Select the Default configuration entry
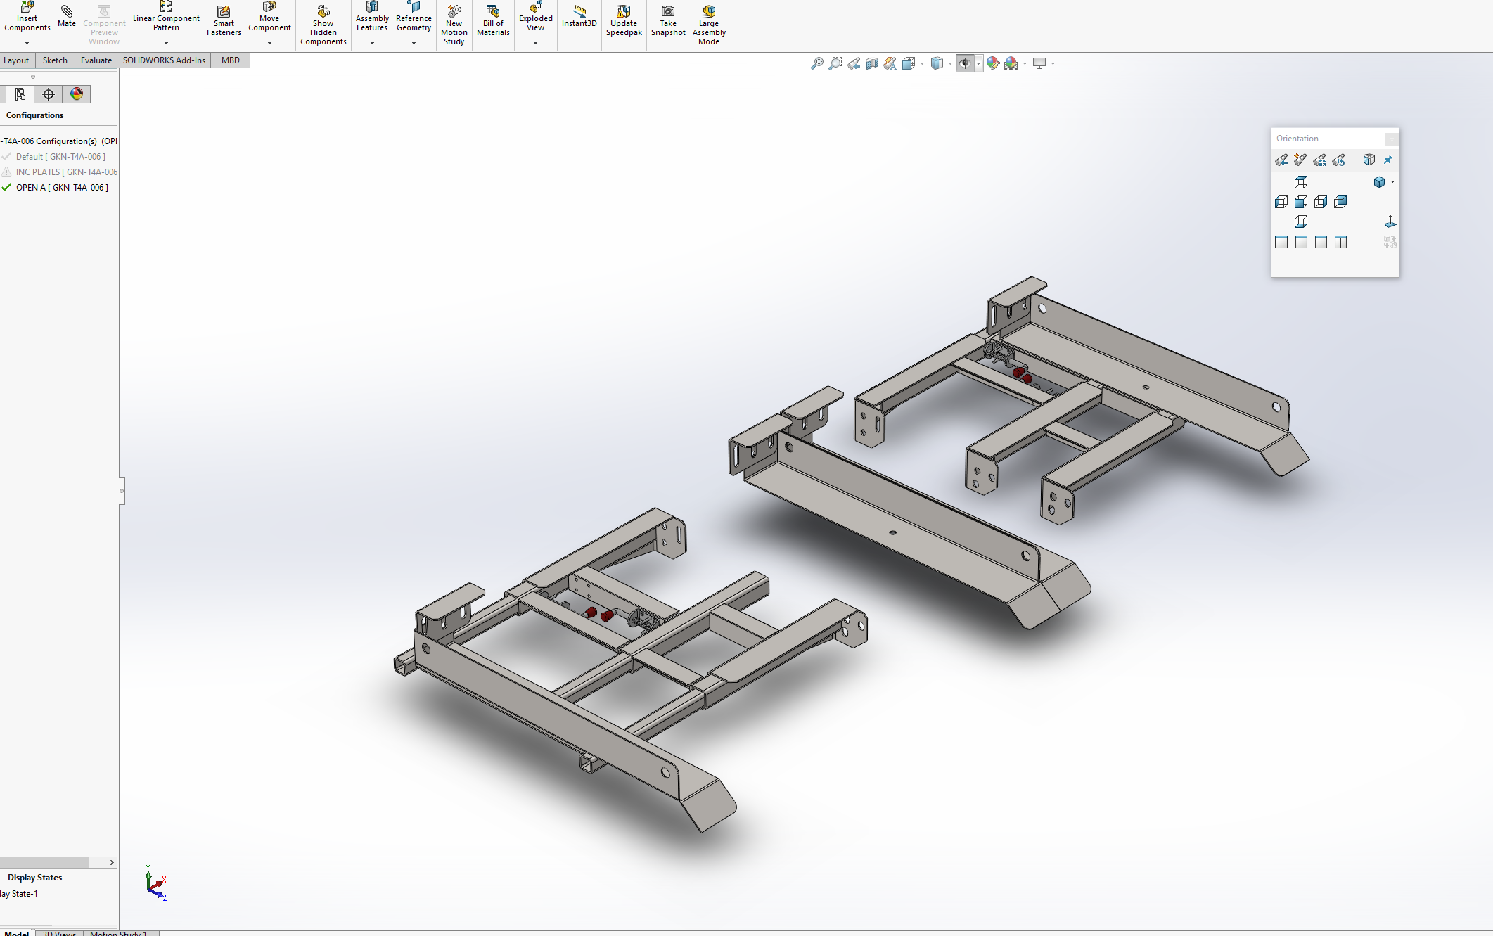Viewport: 1493px width, 936px height. coord(60,156)
